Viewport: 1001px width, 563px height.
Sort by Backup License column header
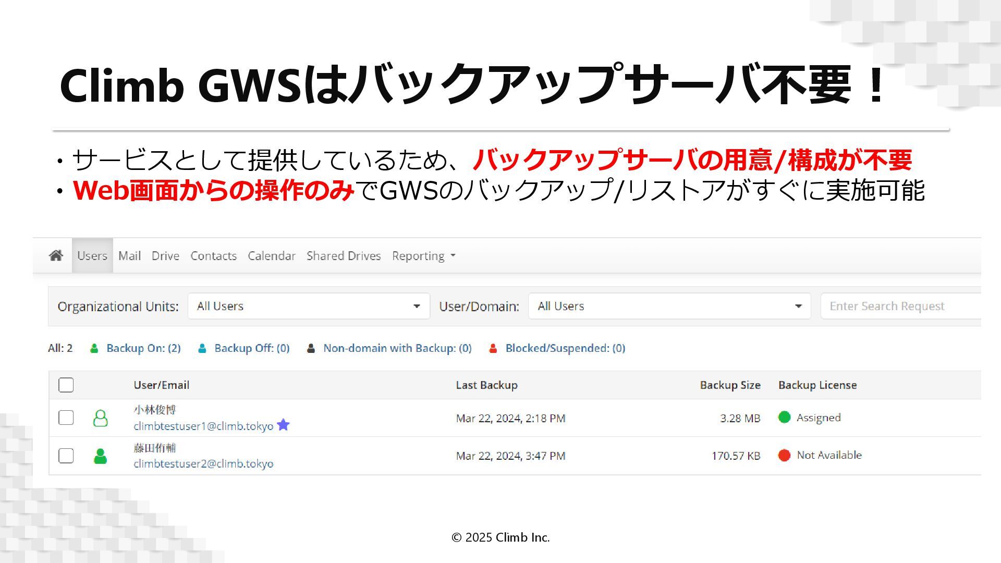pyautogui.click(x=817, y=385)
